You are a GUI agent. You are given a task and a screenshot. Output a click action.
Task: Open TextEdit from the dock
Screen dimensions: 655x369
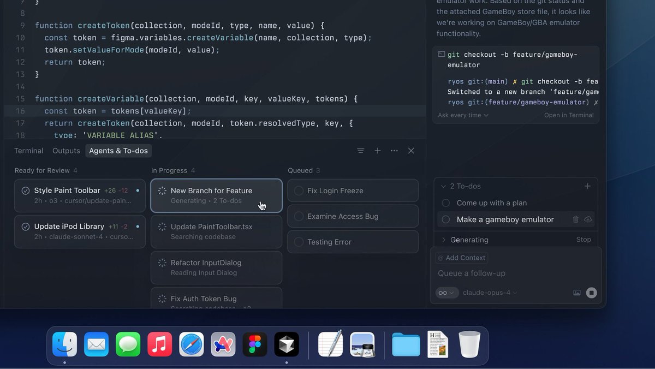click(331, 344)
